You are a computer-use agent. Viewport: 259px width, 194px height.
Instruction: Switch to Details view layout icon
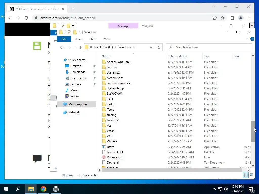[x=246, y=175]
